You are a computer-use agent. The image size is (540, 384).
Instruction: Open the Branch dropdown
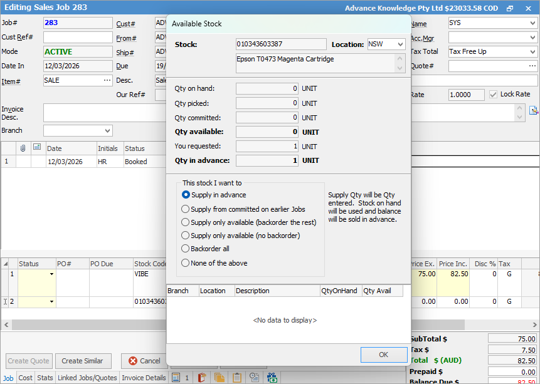pos(107,131)
